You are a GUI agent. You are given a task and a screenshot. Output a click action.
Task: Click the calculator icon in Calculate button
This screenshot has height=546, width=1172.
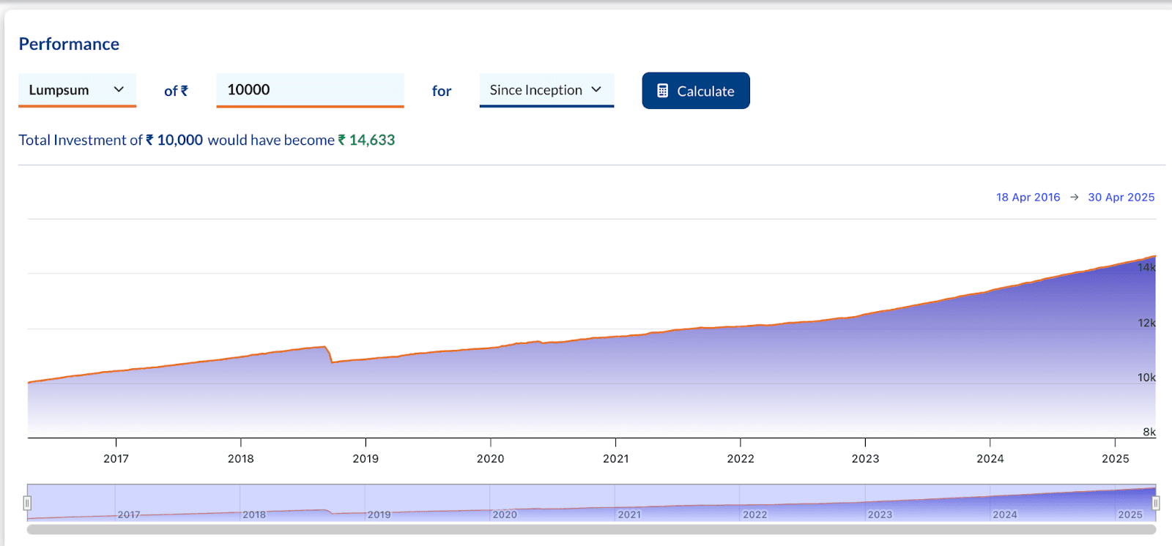coord(662,91)
